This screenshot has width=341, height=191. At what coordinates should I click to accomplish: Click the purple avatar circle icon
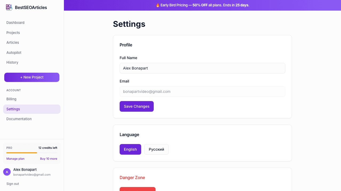tap(7, 172)
